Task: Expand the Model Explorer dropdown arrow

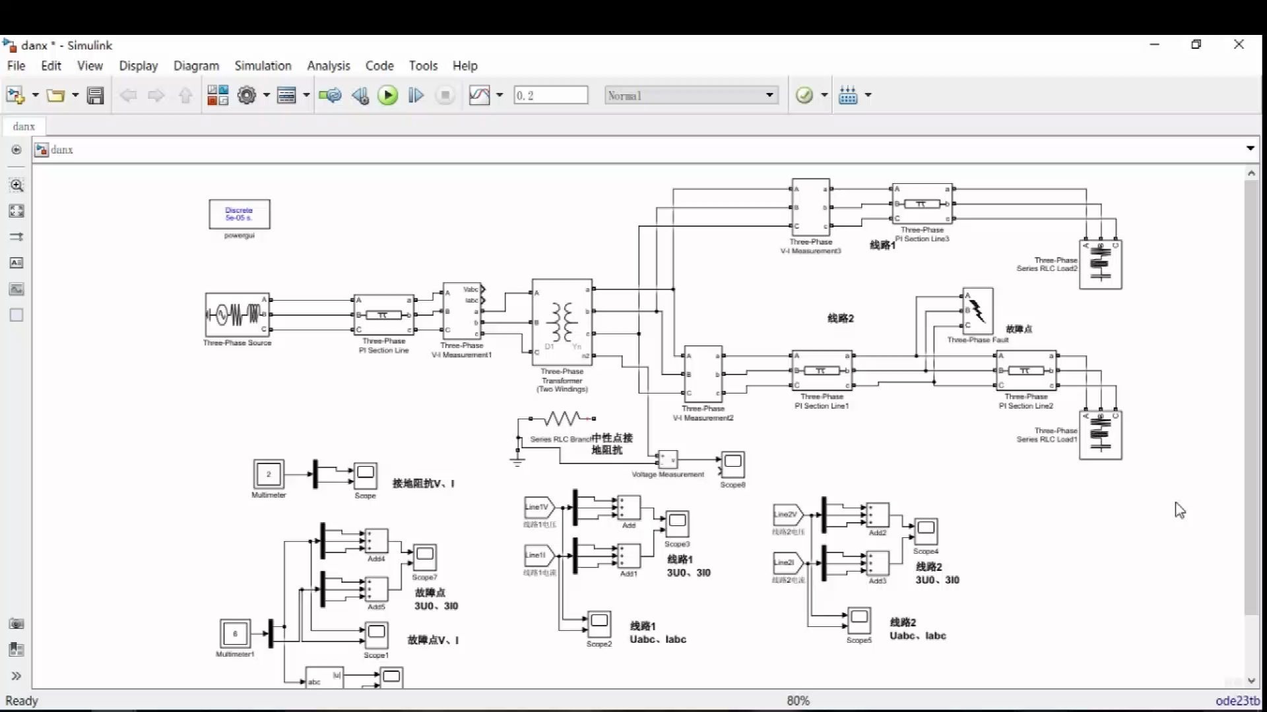Action: point(306,96)
